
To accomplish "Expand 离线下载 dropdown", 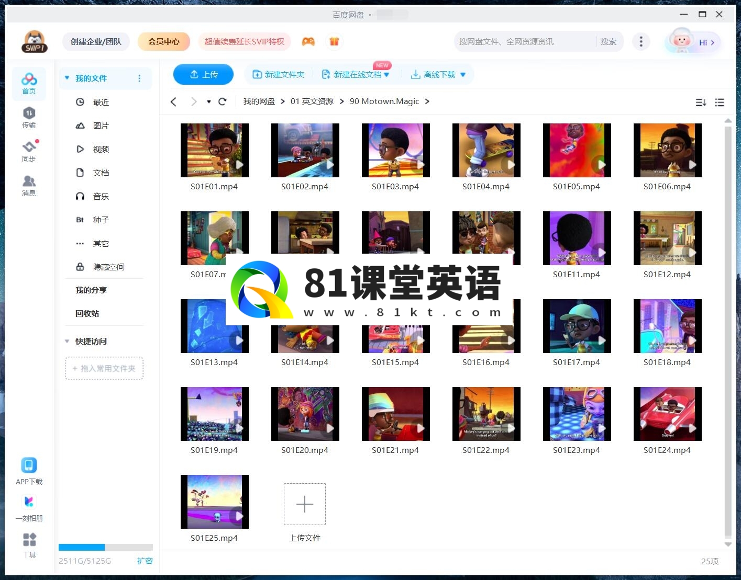I will [462, 75].
